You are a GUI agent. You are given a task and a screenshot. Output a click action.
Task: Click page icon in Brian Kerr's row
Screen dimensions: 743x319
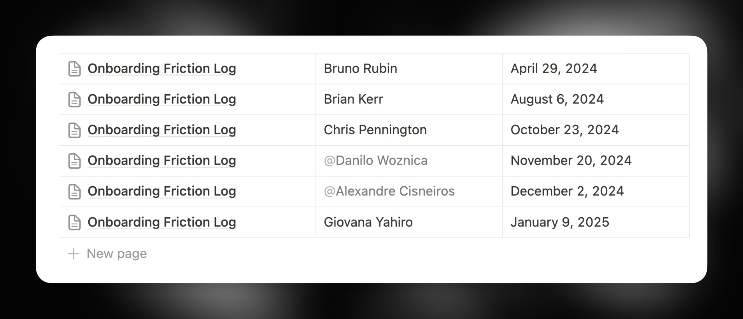74,99
